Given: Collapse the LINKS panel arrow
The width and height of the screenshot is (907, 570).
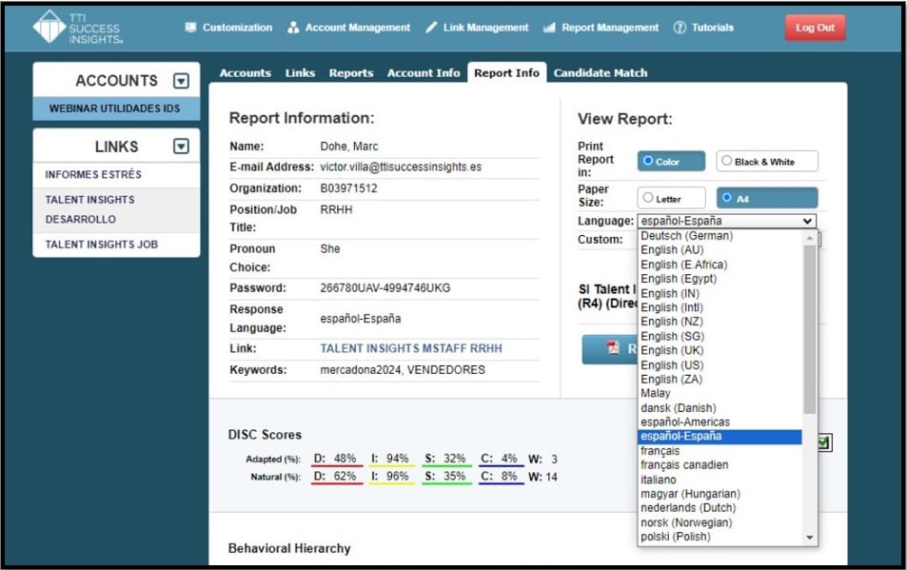Looking at the screenshot, I should [181, 147].
